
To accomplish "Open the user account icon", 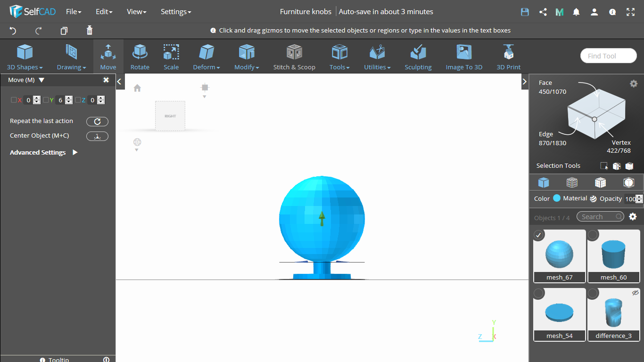I will [594, 12].
